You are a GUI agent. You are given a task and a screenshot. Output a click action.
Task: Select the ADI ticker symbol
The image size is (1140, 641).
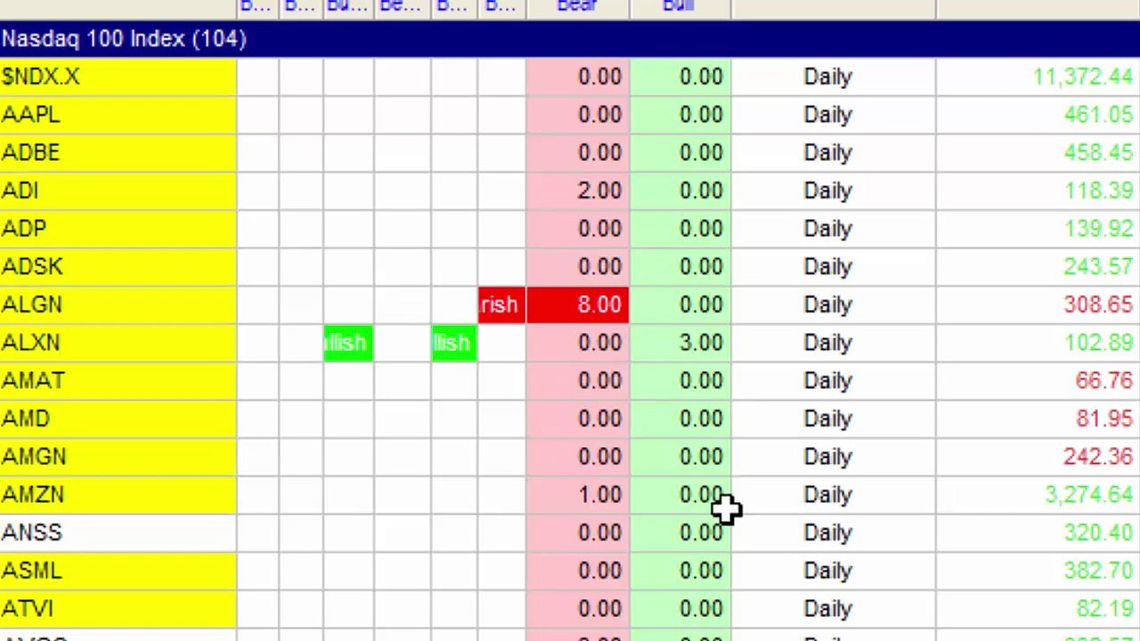click(20, 191)
